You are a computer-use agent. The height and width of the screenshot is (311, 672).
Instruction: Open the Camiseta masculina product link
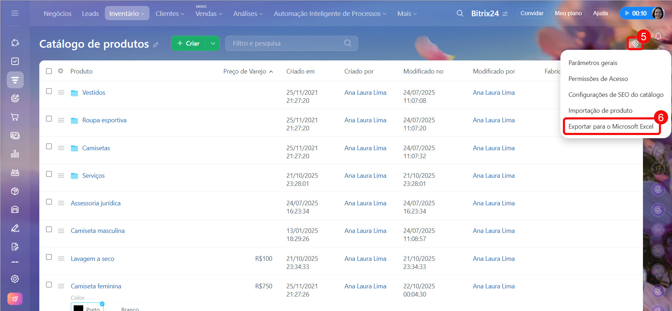[97, 231]
